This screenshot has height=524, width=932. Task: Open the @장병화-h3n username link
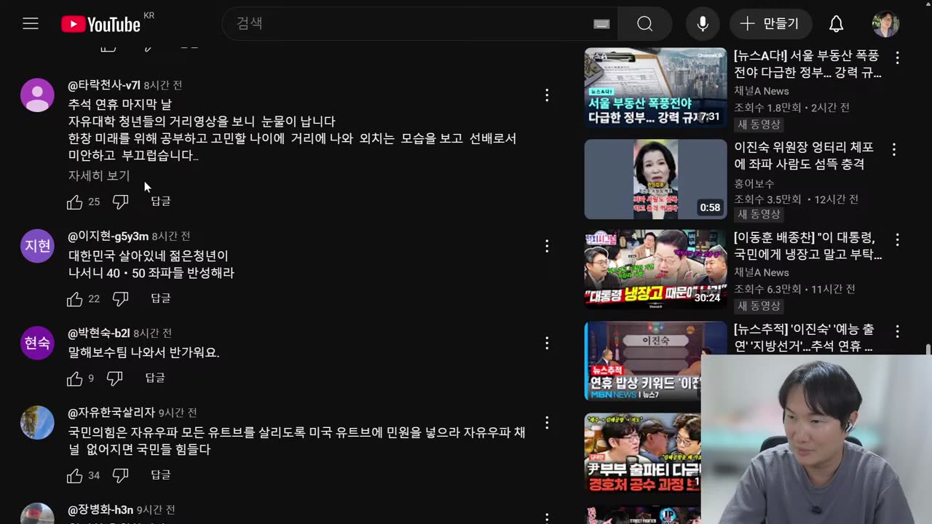pos(101,510)
